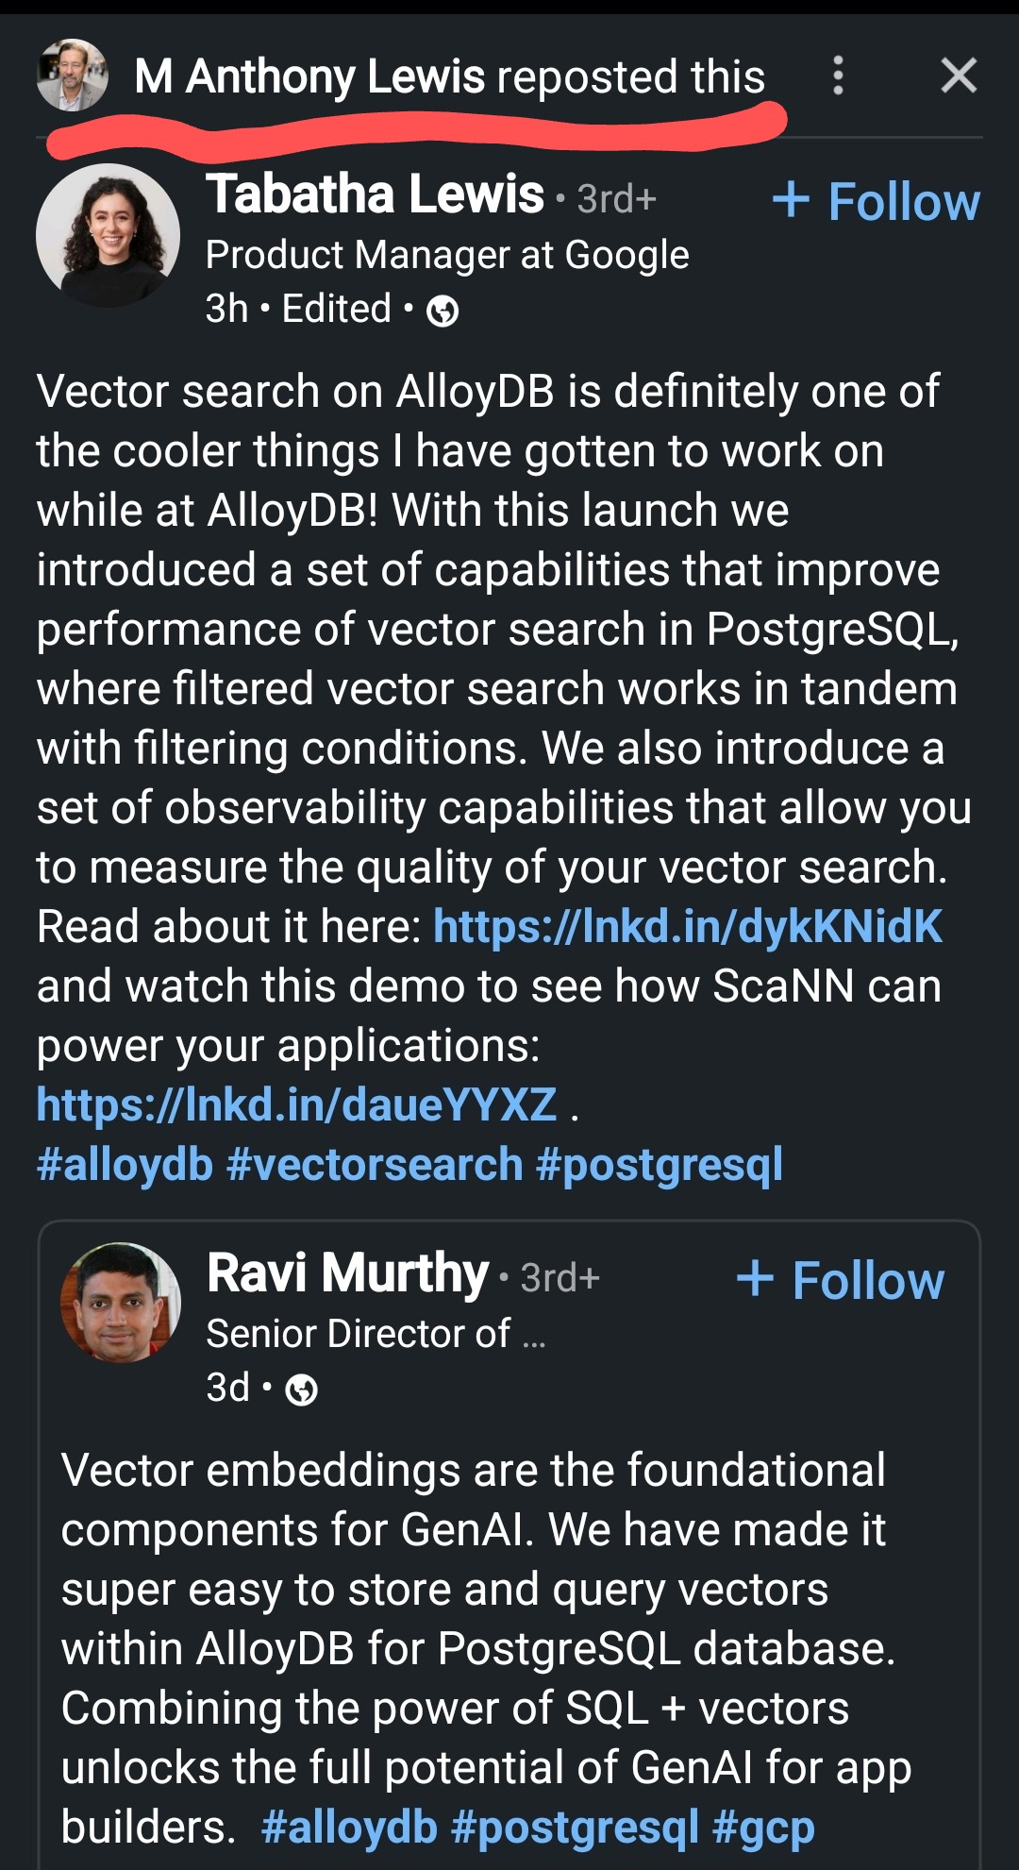Viewport: 1019px width, 1870px height.
Task: Open M Anthony Lewis's name in repost header
Action: pos(309,77)
